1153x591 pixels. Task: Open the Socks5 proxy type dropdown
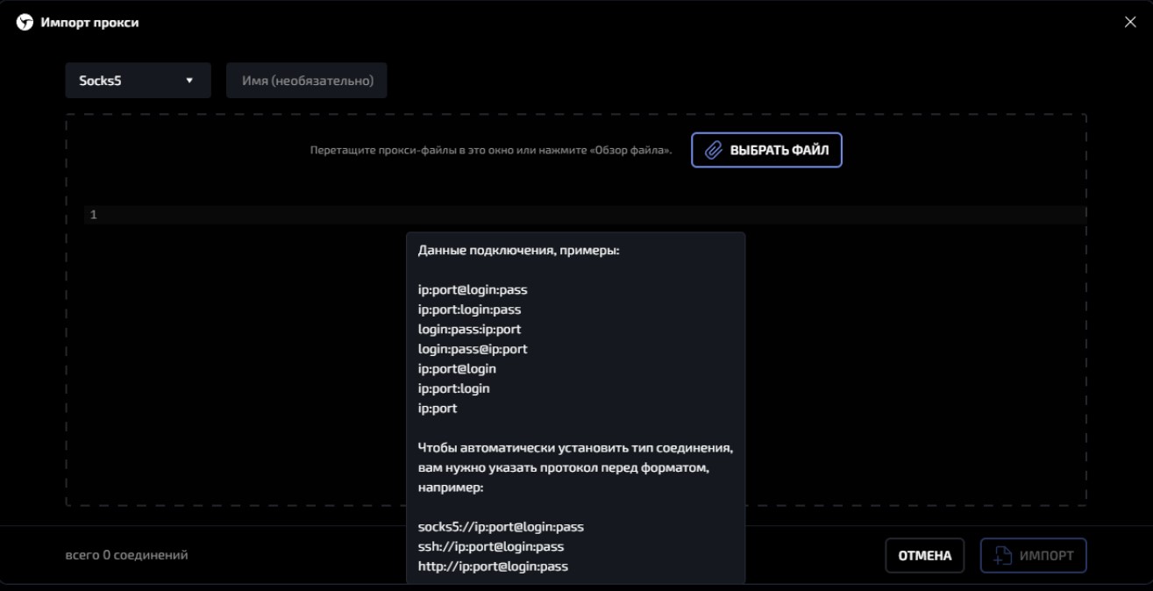(138, 81)
